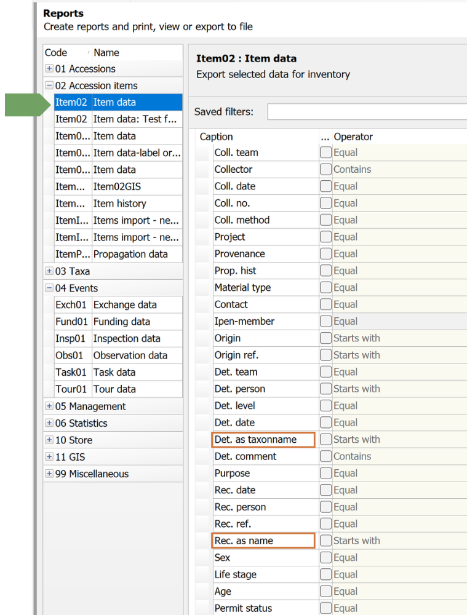Check the Material type filter checkbox
The height and width of the screenshot is (615, 467).
point(325,287)
